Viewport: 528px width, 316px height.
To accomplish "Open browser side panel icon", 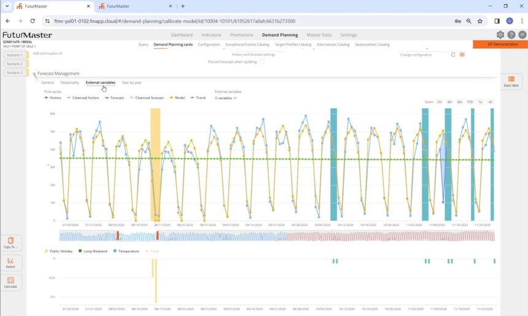I will coord(497,21).
